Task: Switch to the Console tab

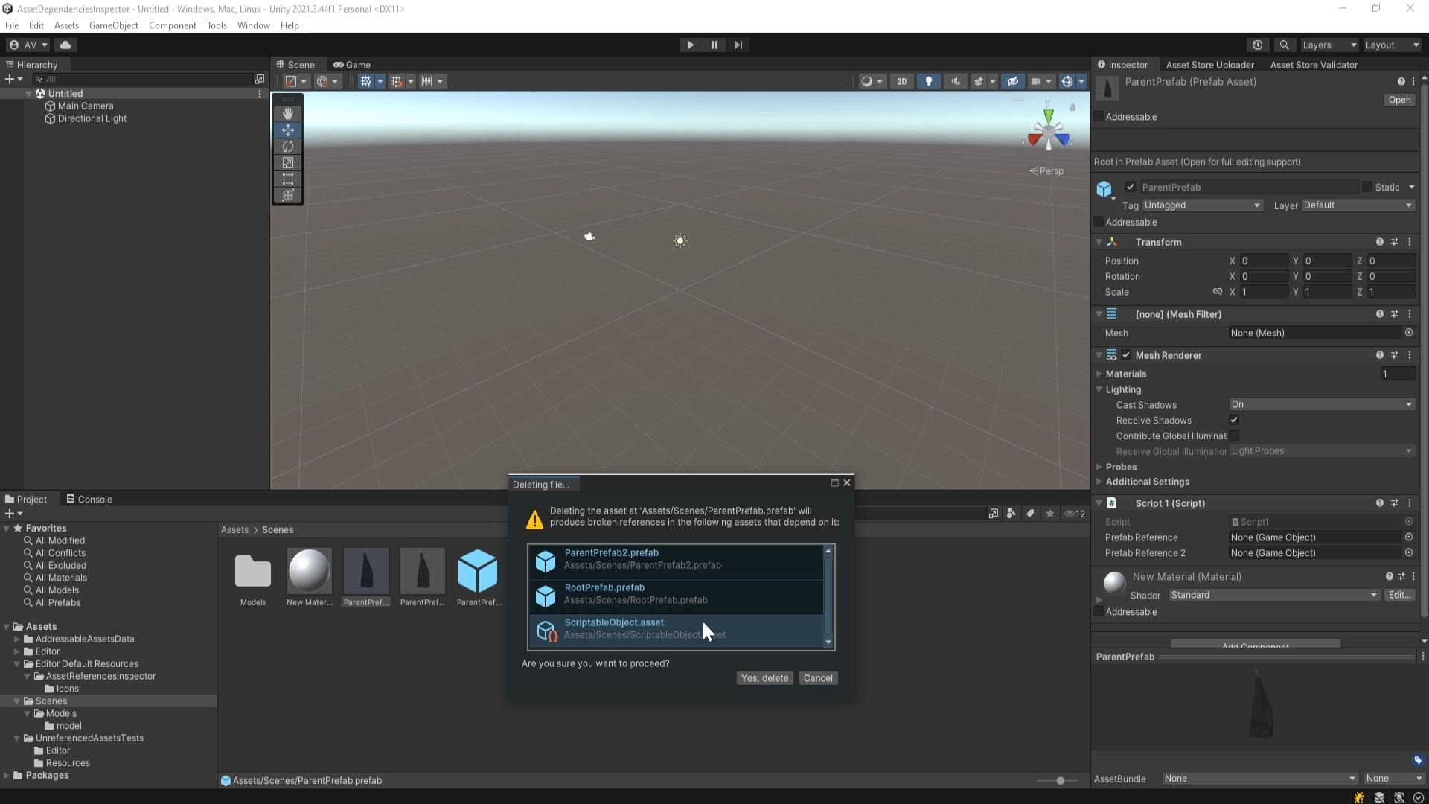Action: 89,500
